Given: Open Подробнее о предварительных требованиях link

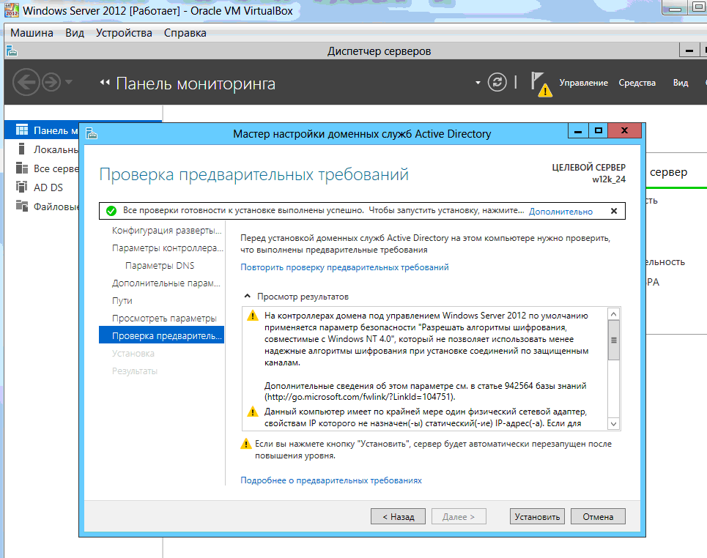Looking at the screenshot, I should point(331,480).
